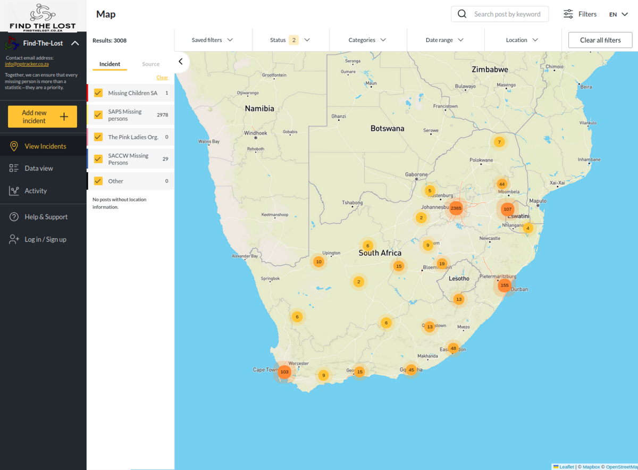Open the Date range dropdown
This screenshot has height=470, width=638.
click(x=445, y=40)
